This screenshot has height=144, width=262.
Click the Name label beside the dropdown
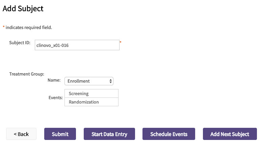[x=54, y=80]
